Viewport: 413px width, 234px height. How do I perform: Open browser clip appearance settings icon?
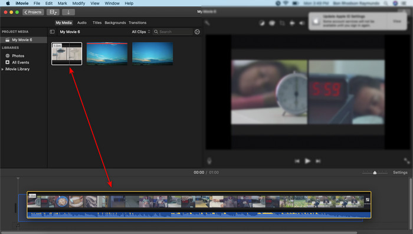197,32
